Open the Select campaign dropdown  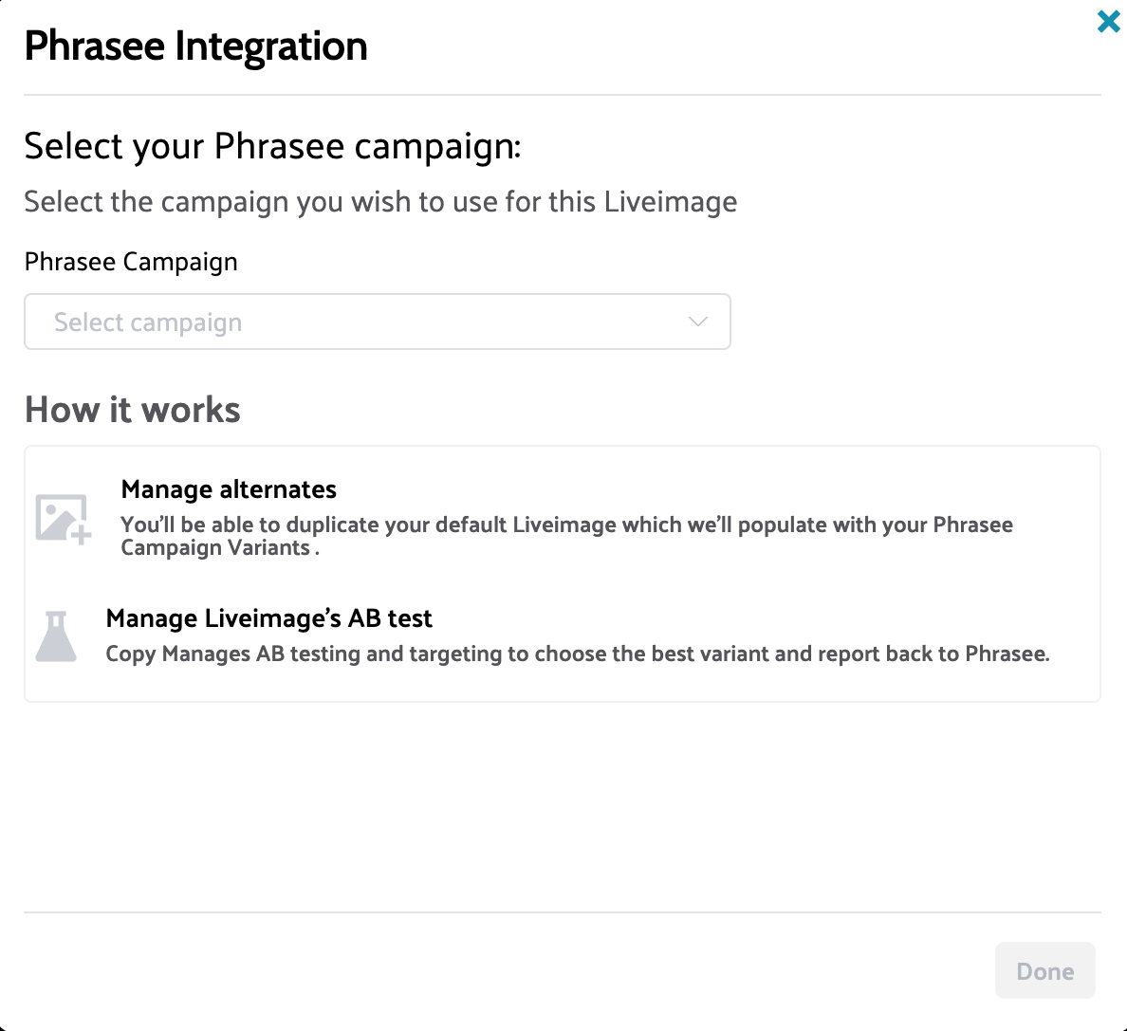(377, 322)
